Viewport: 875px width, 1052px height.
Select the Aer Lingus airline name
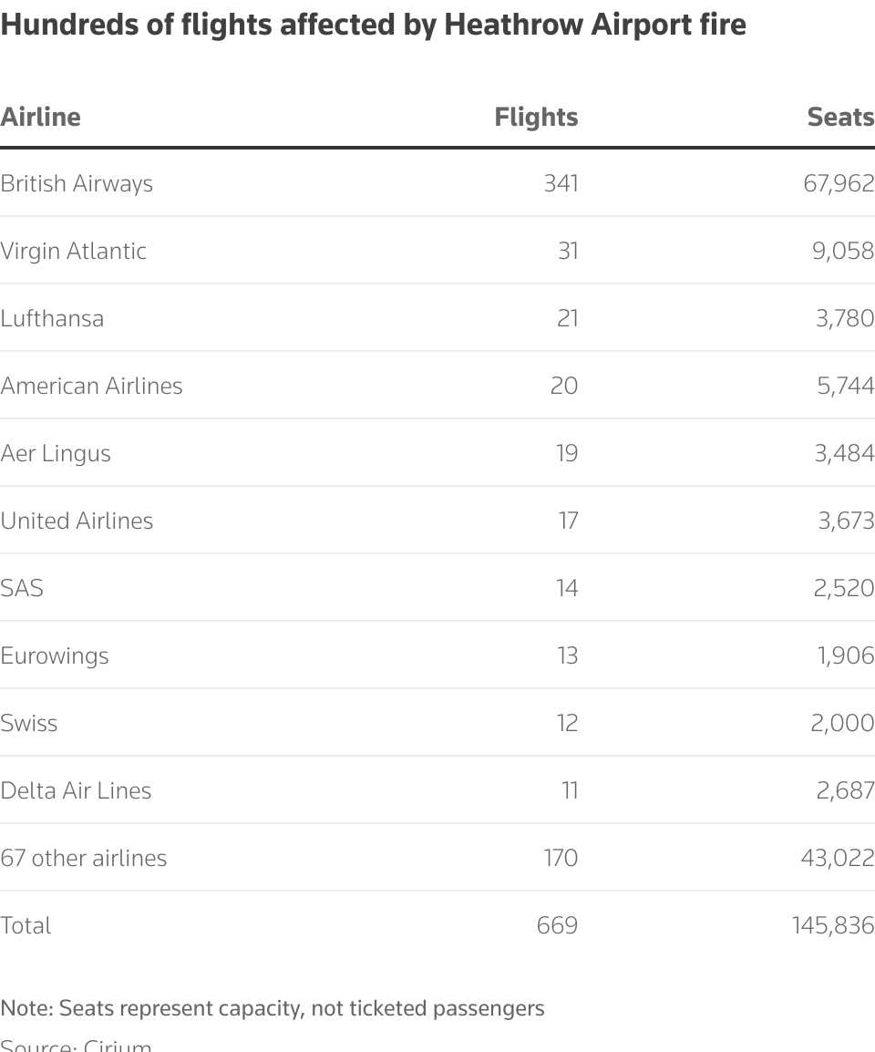[56, 453]
